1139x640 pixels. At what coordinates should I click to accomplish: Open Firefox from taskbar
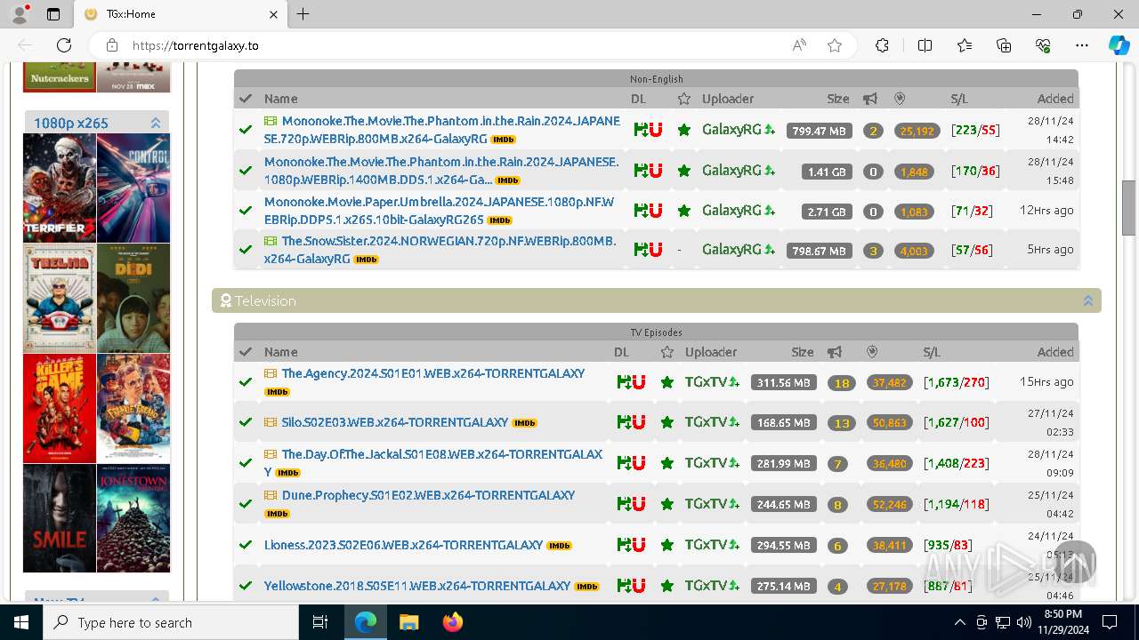pyautogui.click(x=452, y=622)
